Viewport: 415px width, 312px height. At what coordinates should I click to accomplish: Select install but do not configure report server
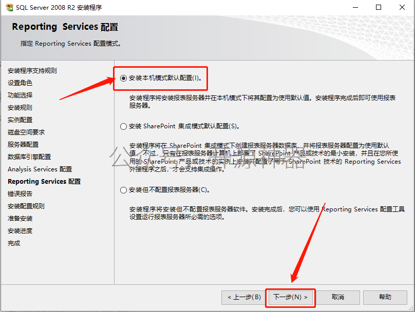tap(123, 190)
